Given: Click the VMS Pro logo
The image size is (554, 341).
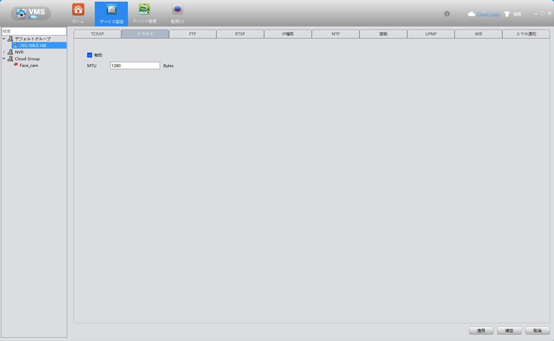Looking at the screenshot, I should point(31,13).
